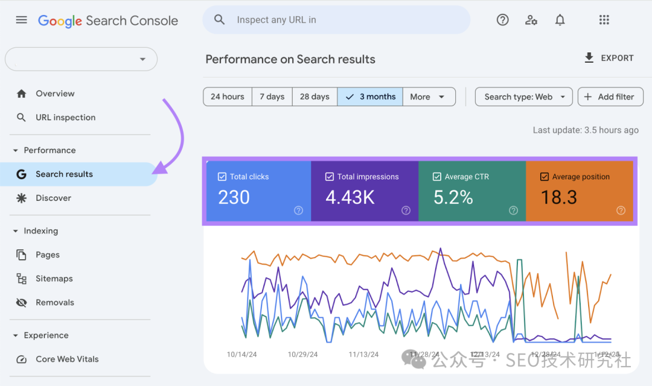Click the plus icon in Add filter
Viewport: 652px width, 386px height.
(x=588, y=97)
